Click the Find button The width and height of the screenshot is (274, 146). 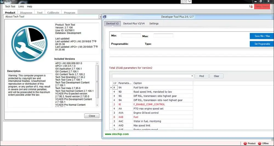(x=201, y=76)
